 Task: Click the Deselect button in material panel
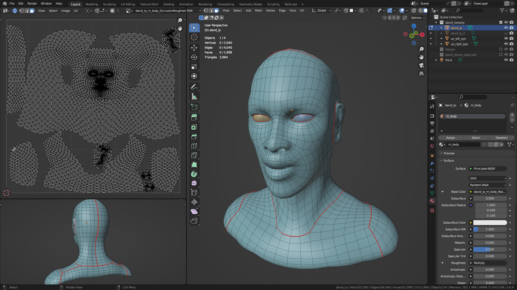[501, 137]
